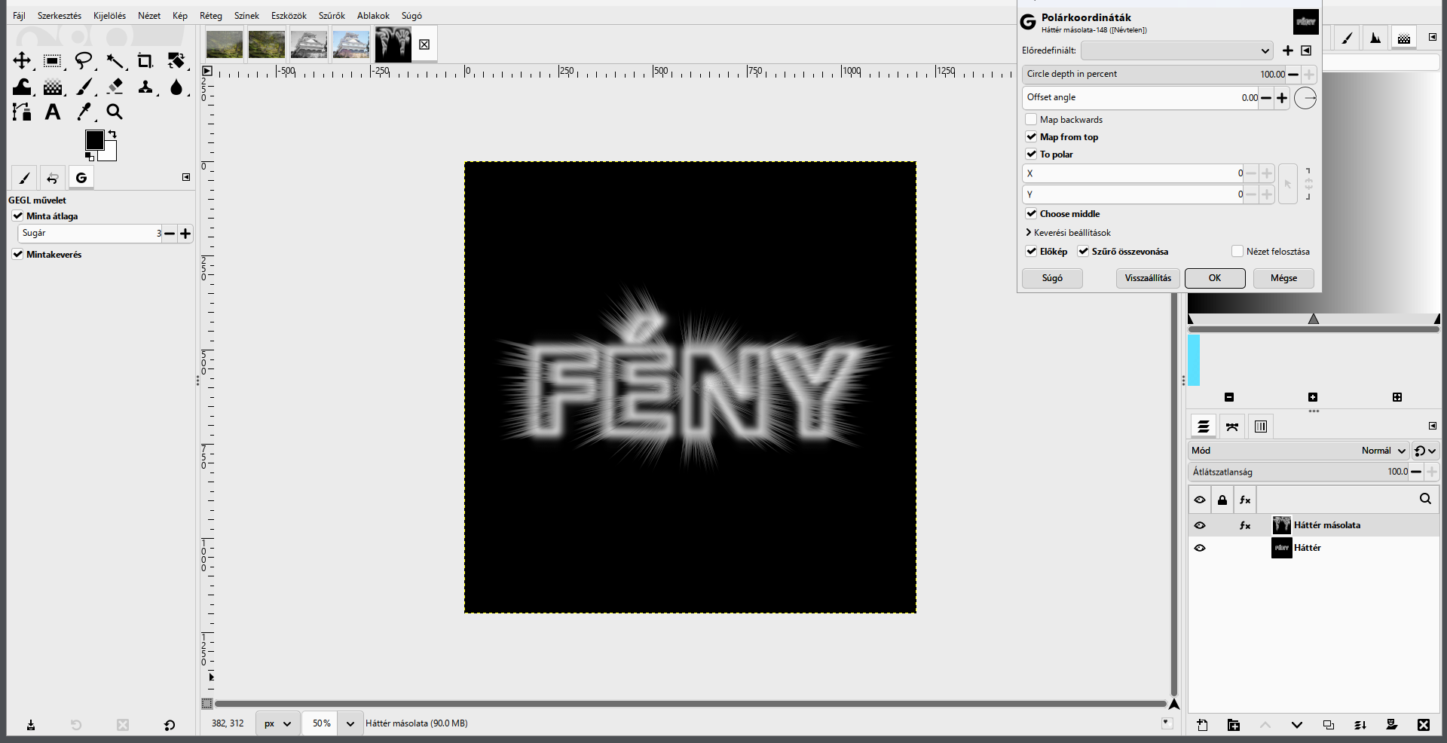Confirm the Polar Coordinates dialog with OK
Image resolution: width=1447 pixels, height=743 pixels.
click(1215, 278)
